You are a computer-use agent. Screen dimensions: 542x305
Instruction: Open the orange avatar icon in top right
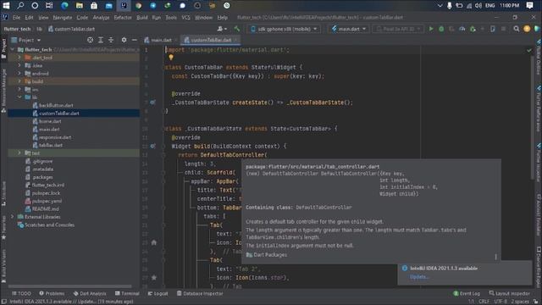[x=527, y=29]
